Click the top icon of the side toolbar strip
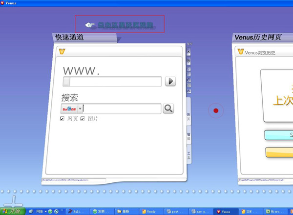293x215 pixels. coord(189,51)
